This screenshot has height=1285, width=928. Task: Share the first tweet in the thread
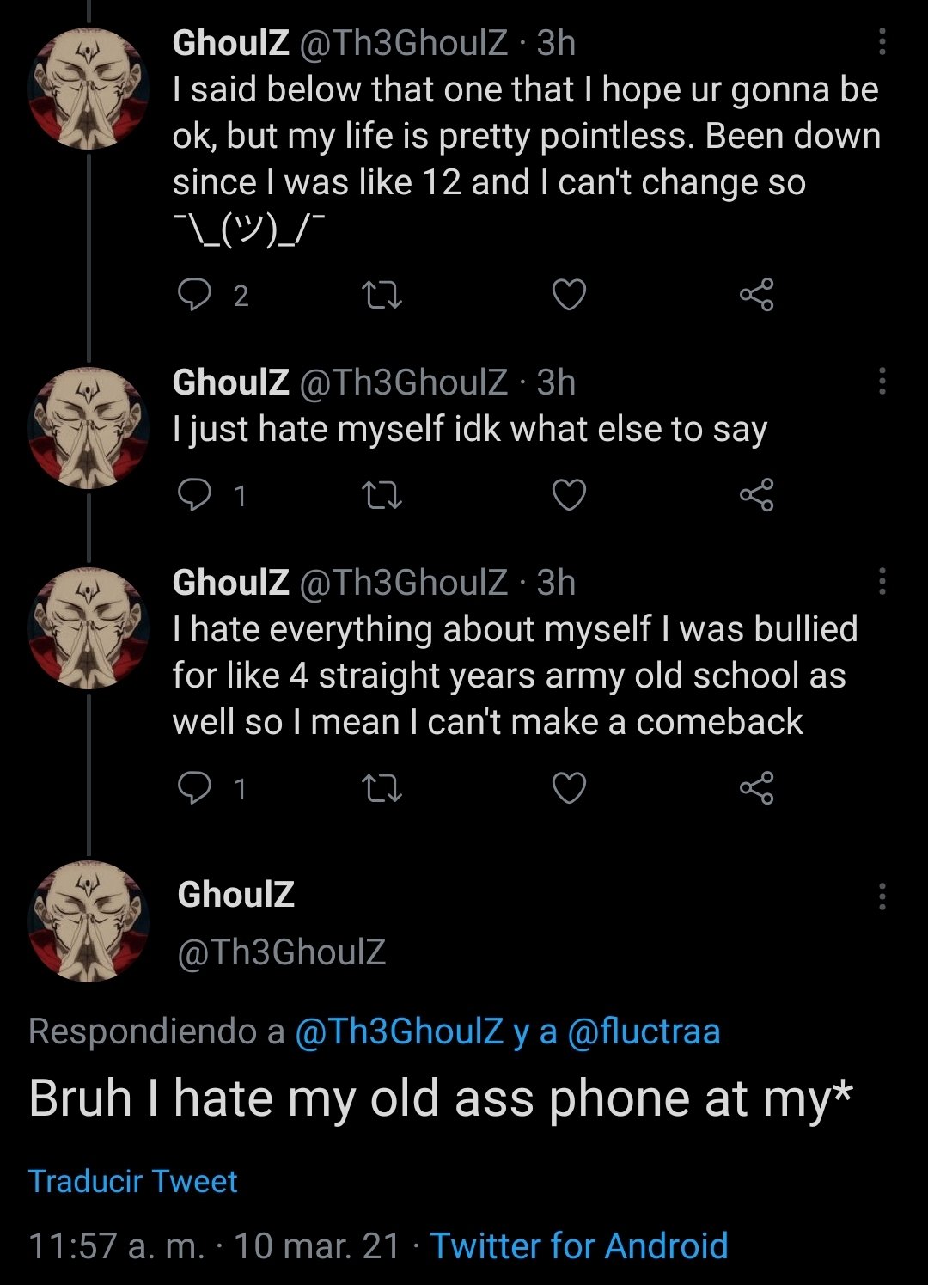(x=756, y=295)
